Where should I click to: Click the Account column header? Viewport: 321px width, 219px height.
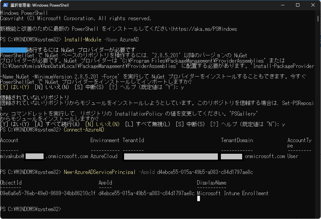point(9,140)
